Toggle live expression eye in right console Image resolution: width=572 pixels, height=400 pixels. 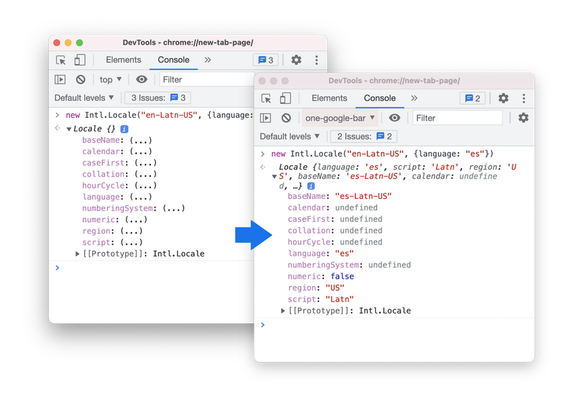[395, 118]
